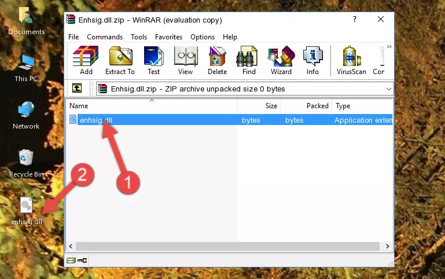Click the partially visible Cor toolbar icon
This screenshot has height=279, width=445.
point(379,60)
